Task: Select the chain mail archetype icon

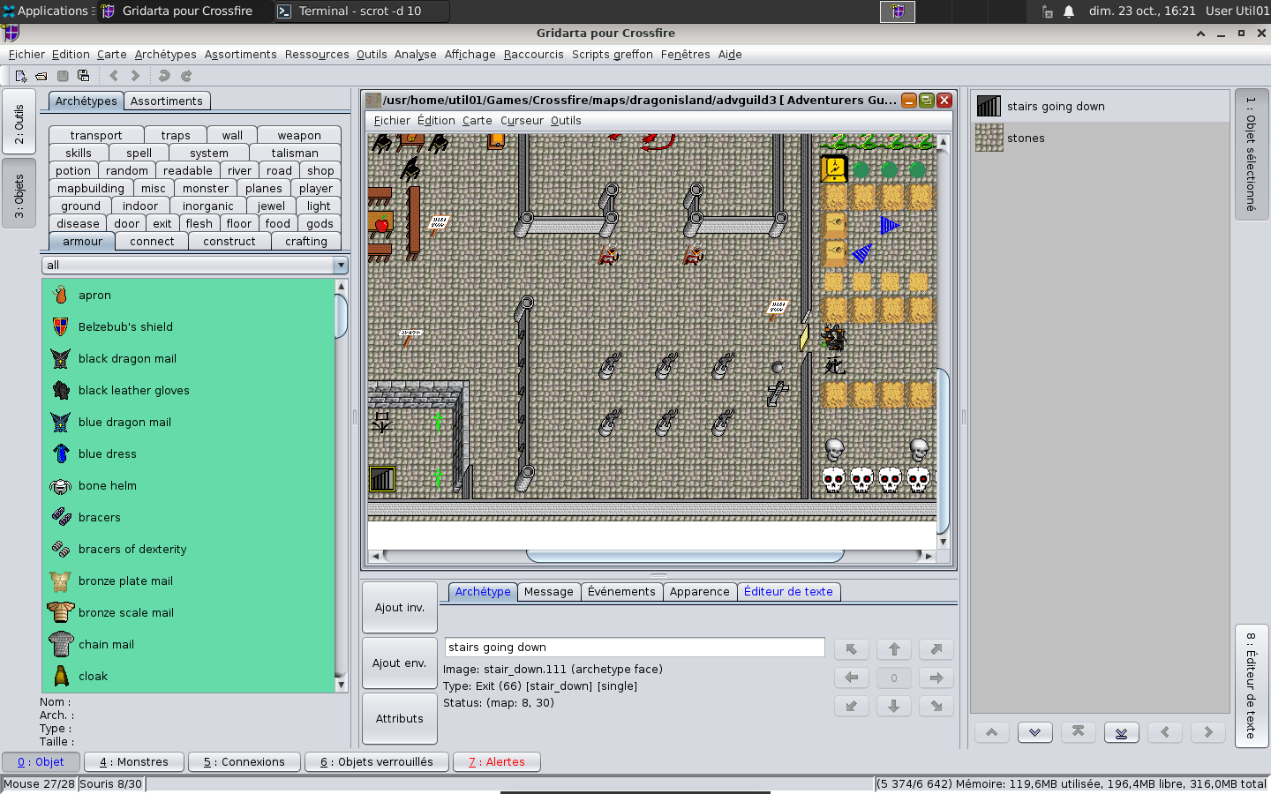Action: (x=60, y=644)
